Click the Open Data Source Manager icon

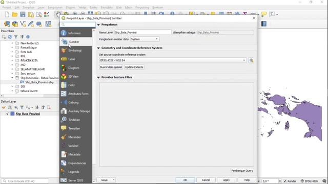tap(7, 24)
